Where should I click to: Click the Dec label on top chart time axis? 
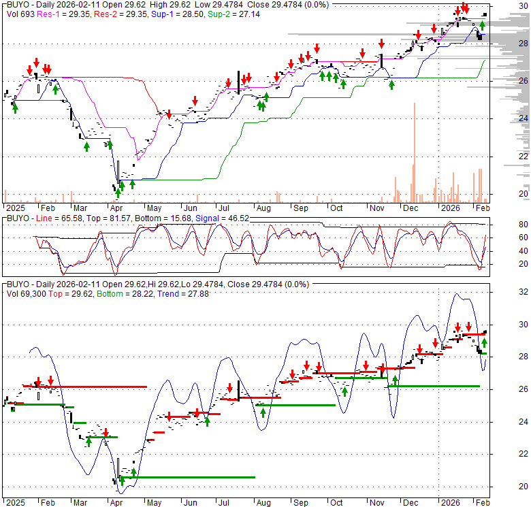coord(411,208)
